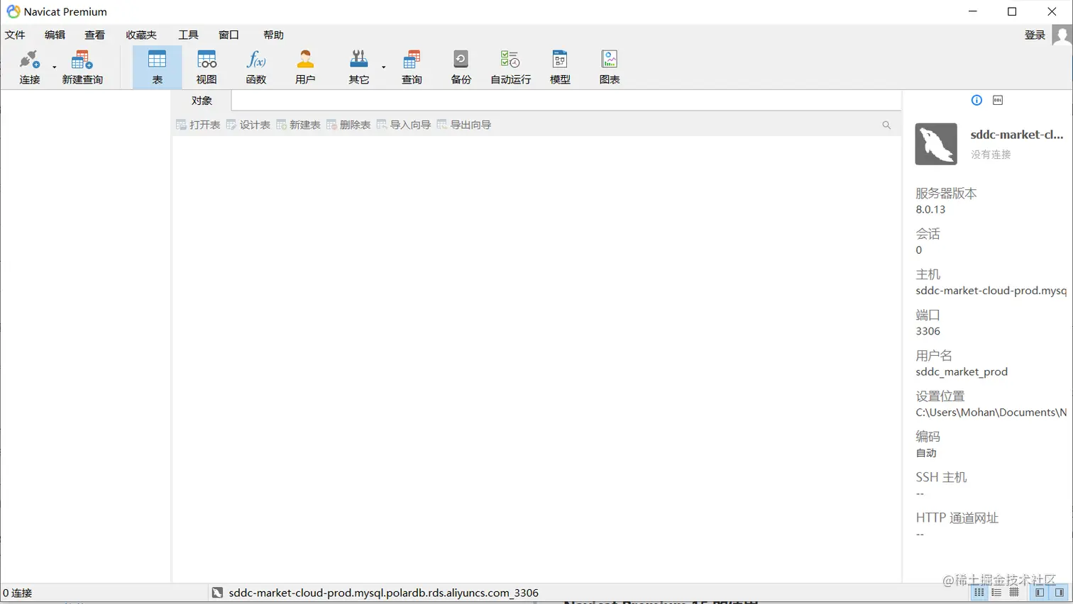Switch to icon list view in status bar

click(979, 593)
